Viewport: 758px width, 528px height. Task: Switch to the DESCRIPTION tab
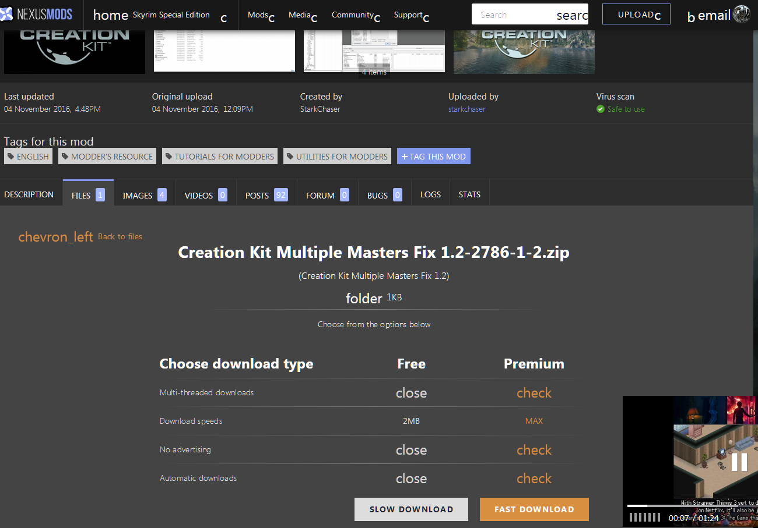pyautogui.click(x=29, y=194)
